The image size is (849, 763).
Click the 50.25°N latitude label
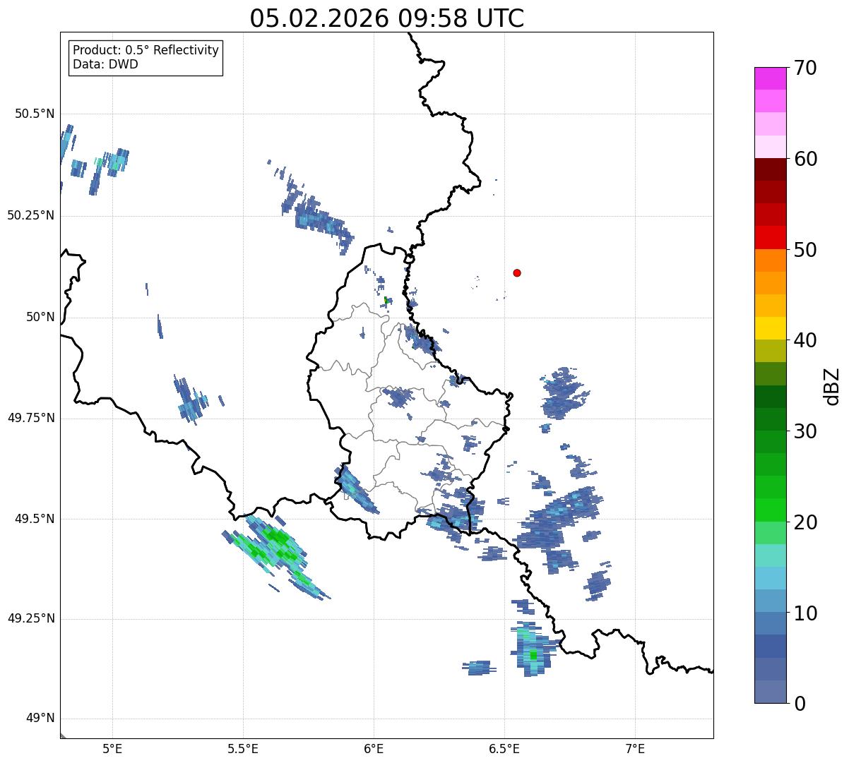pos(31,215)
